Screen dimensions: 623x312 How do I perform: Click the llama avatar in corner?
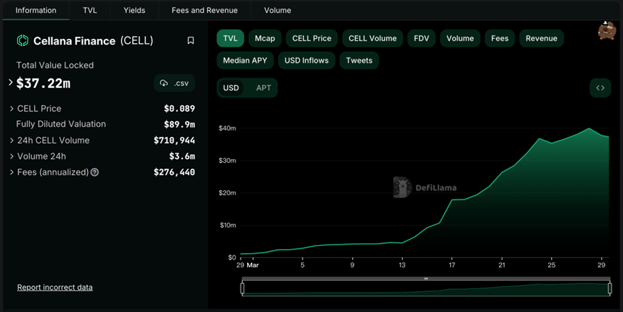(x=606, y=30)
